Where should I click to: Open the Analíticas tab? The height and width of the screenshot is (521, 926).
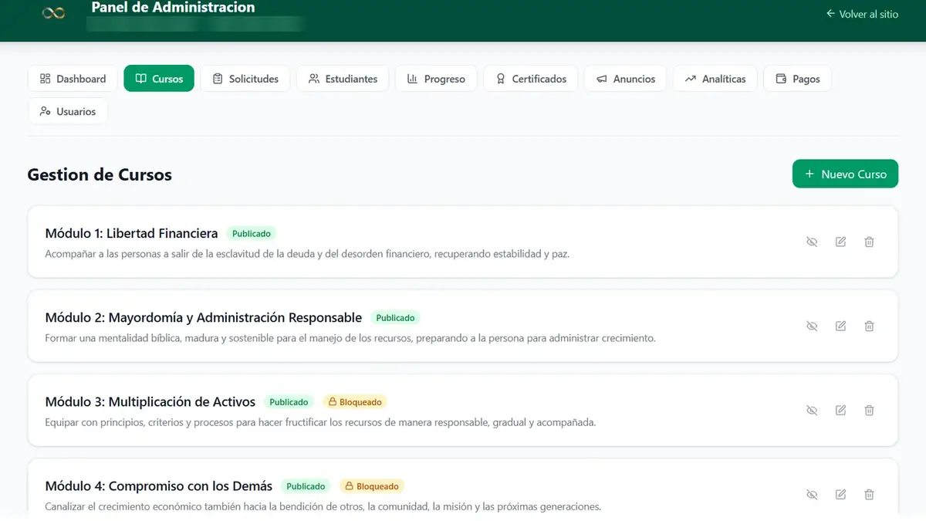(x=715, y=79)
